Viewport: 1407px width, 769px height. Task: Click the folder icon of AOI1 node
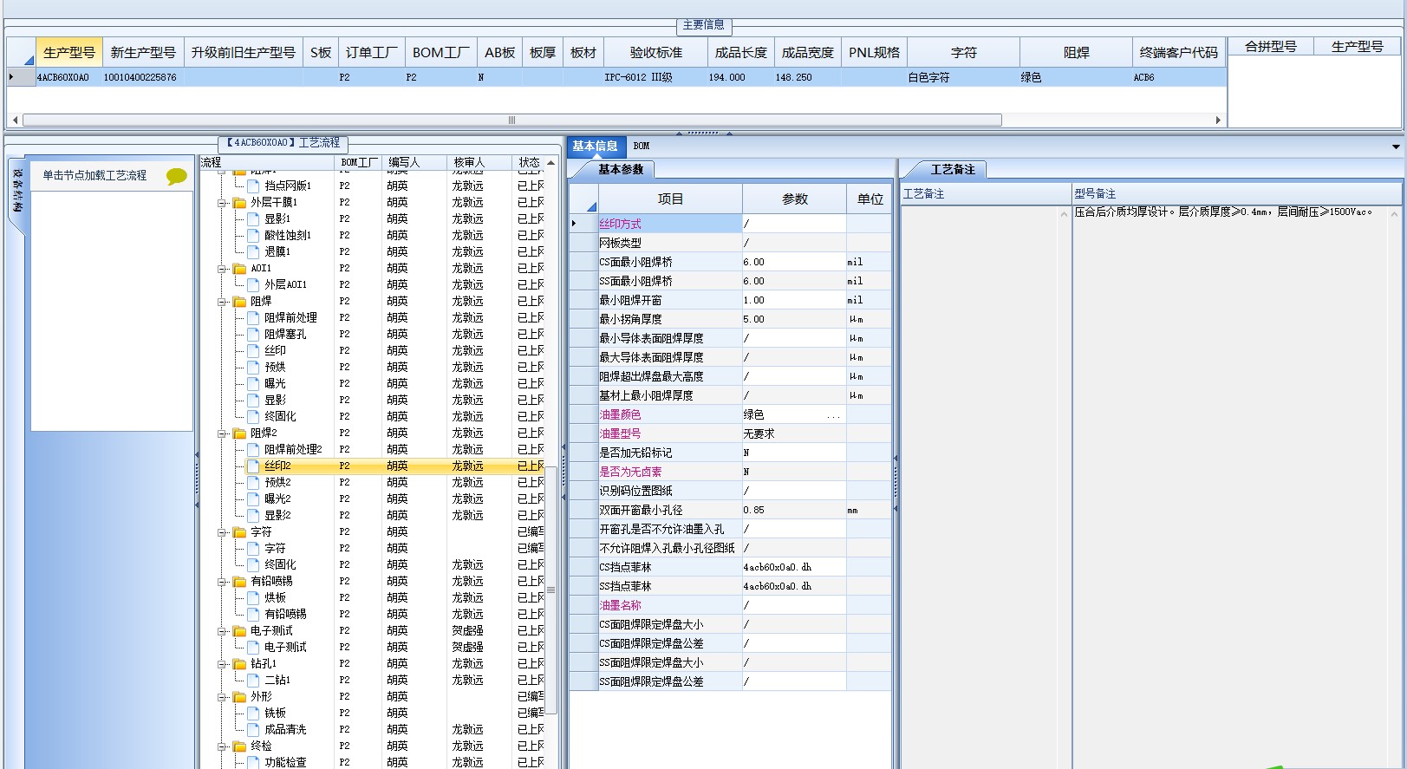tap(240, 268)
